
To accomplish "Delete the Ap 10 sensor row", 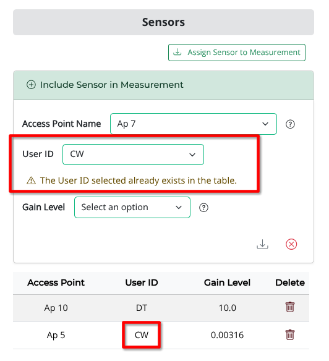I will (290, 307).
